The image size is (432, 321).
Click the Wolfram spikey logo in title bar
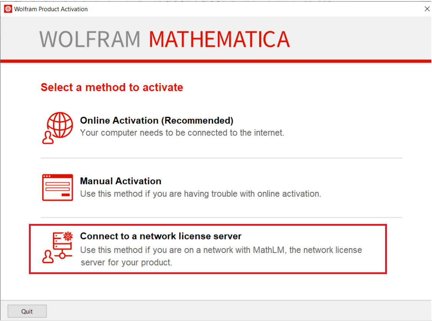pyautogui.click(x=7, y=8)
